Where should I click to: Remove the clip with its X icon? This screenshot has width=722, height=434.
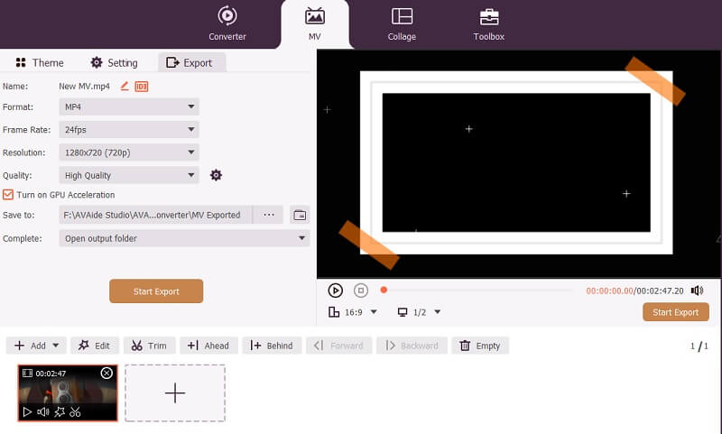tap(106, 373)
